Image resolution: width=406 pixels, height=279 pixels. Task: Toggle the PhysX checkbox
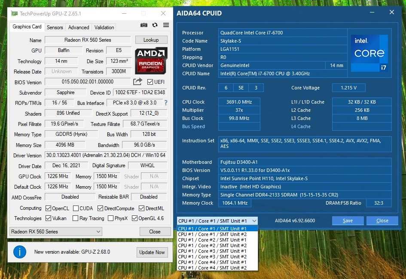(110, 218)
